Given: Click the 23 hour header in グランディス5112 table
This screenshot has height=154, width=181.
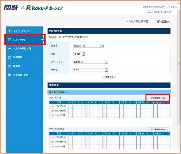Looking at the screenshot, I should [x=168, y=134].
